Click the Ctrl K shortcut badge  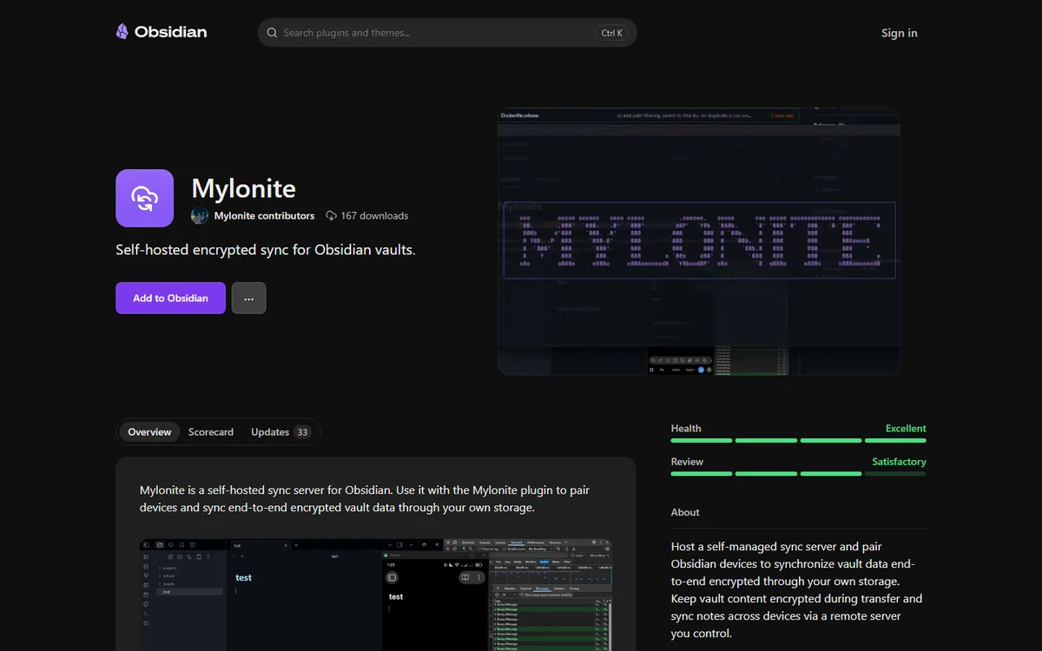pos(612,33)
